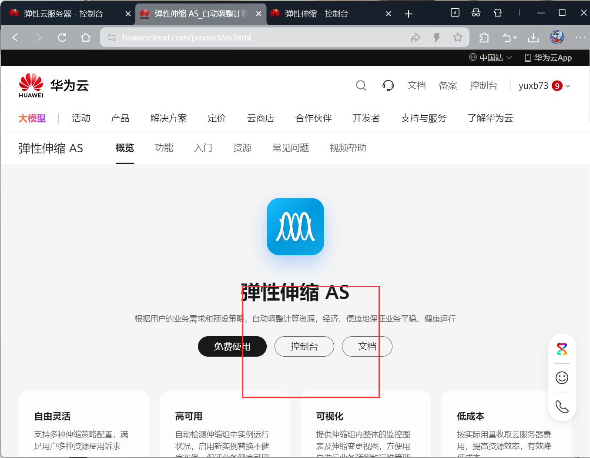The image size is (590, 458).
Task: Click the lightning bolt icon in address bar
Action: (x=437, y=38)
